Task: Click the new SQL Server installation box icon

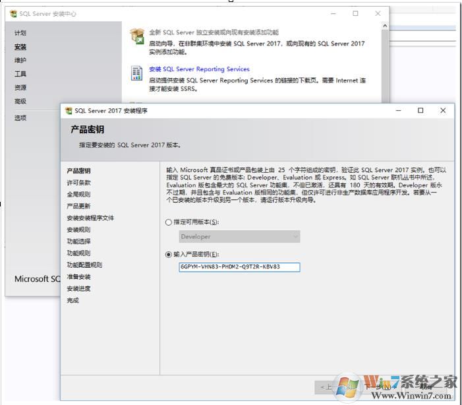Action: [x=137, y=36]
